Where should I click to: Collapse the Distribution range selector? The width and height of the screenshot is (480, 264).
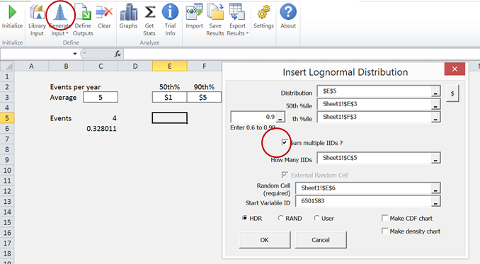pyautogui.click(x=435, y=91)
